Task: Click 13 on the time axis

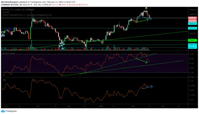Action: (114, 106)
